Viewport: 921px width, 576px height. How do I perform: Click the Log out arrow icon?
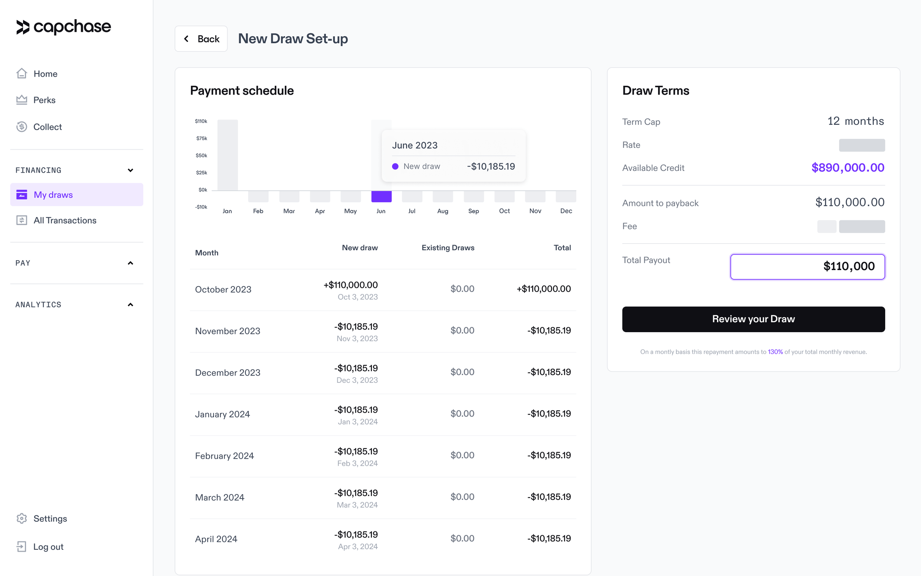(x=22, y=547)
